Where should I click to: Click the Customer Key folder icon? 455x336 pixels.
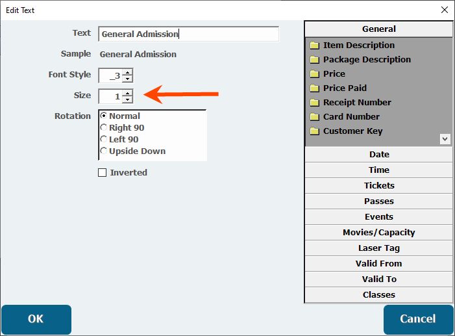click(315, 131)
